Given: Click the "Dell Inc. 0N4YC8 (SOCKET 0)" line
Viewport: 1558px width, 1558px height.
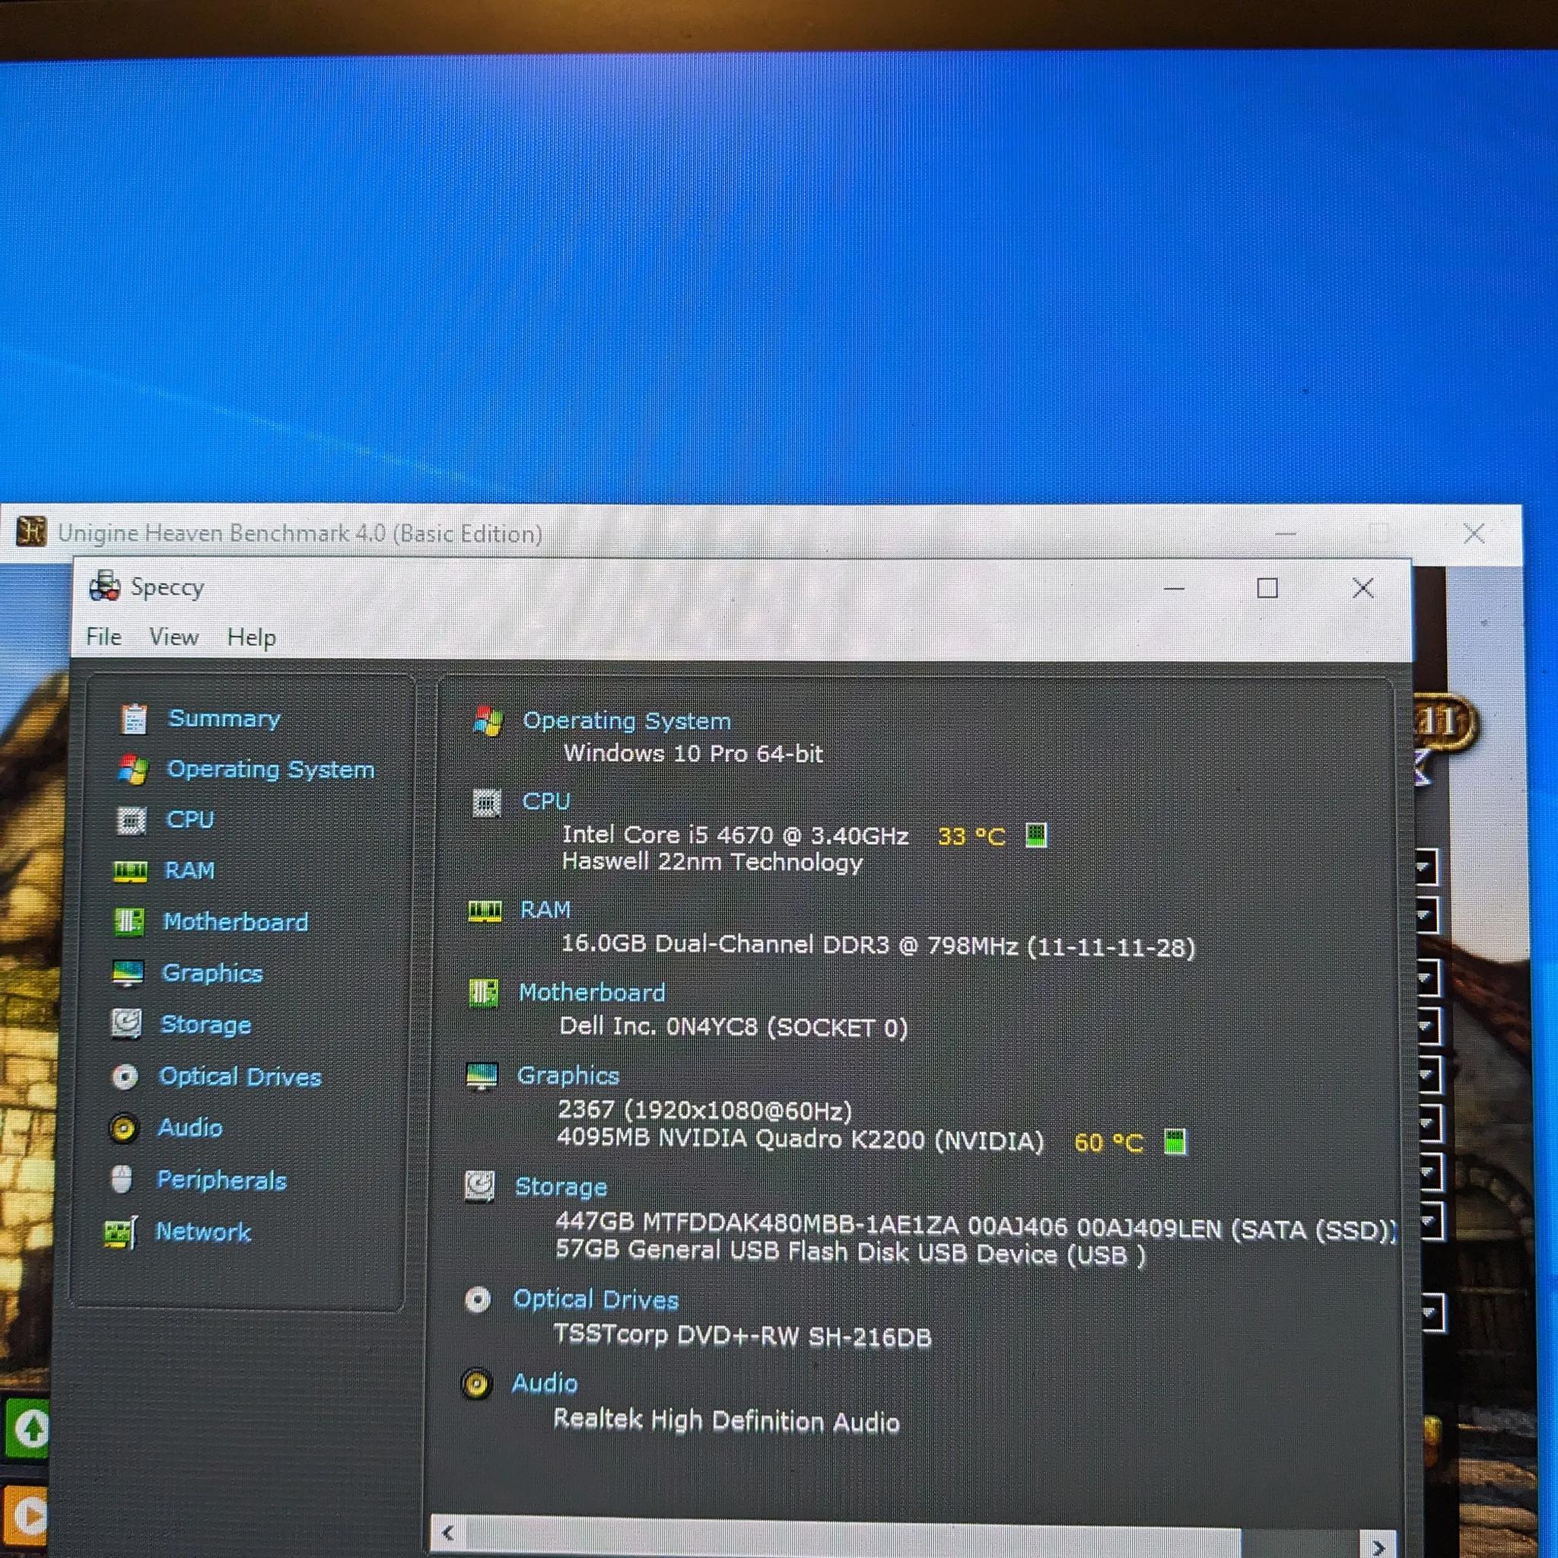Looking at the screenshot, I should pos(734,1026).
